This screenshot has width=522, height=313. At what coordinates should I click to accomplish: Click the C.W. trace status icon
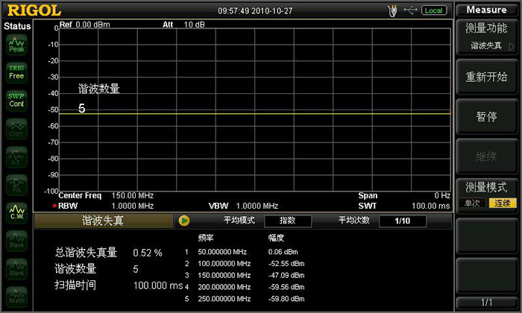[x=16, y=213]
